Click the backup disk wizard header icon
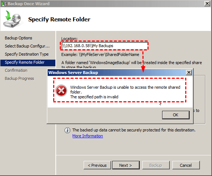 click(13, 19)
